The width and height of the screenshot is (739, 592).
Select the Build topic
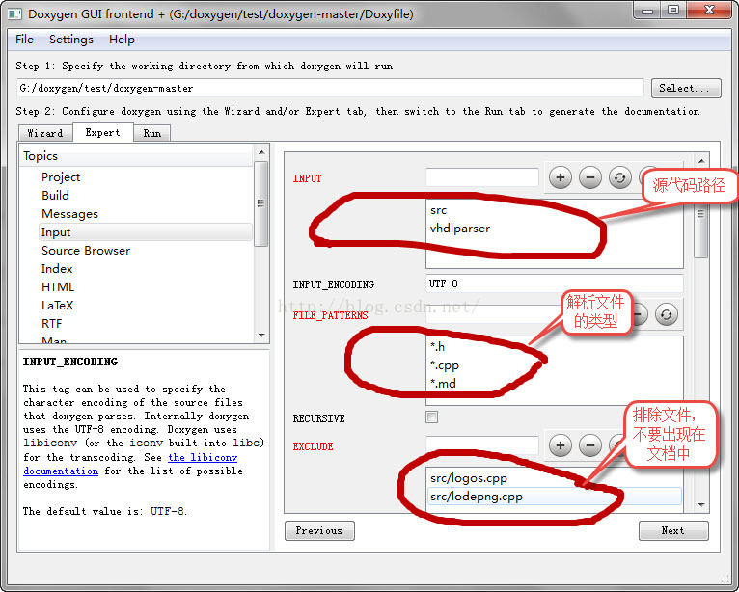[55, 195]
